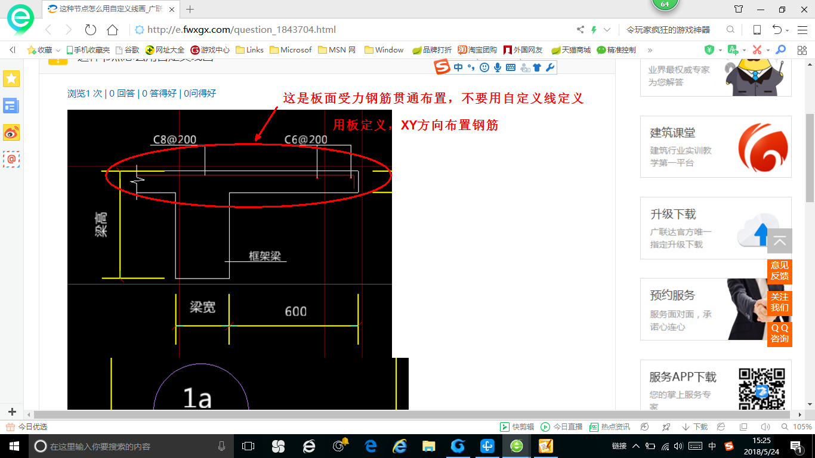Reload the page with the refresh icon
This screenshot has height=458, width=815.
(90, 30)
